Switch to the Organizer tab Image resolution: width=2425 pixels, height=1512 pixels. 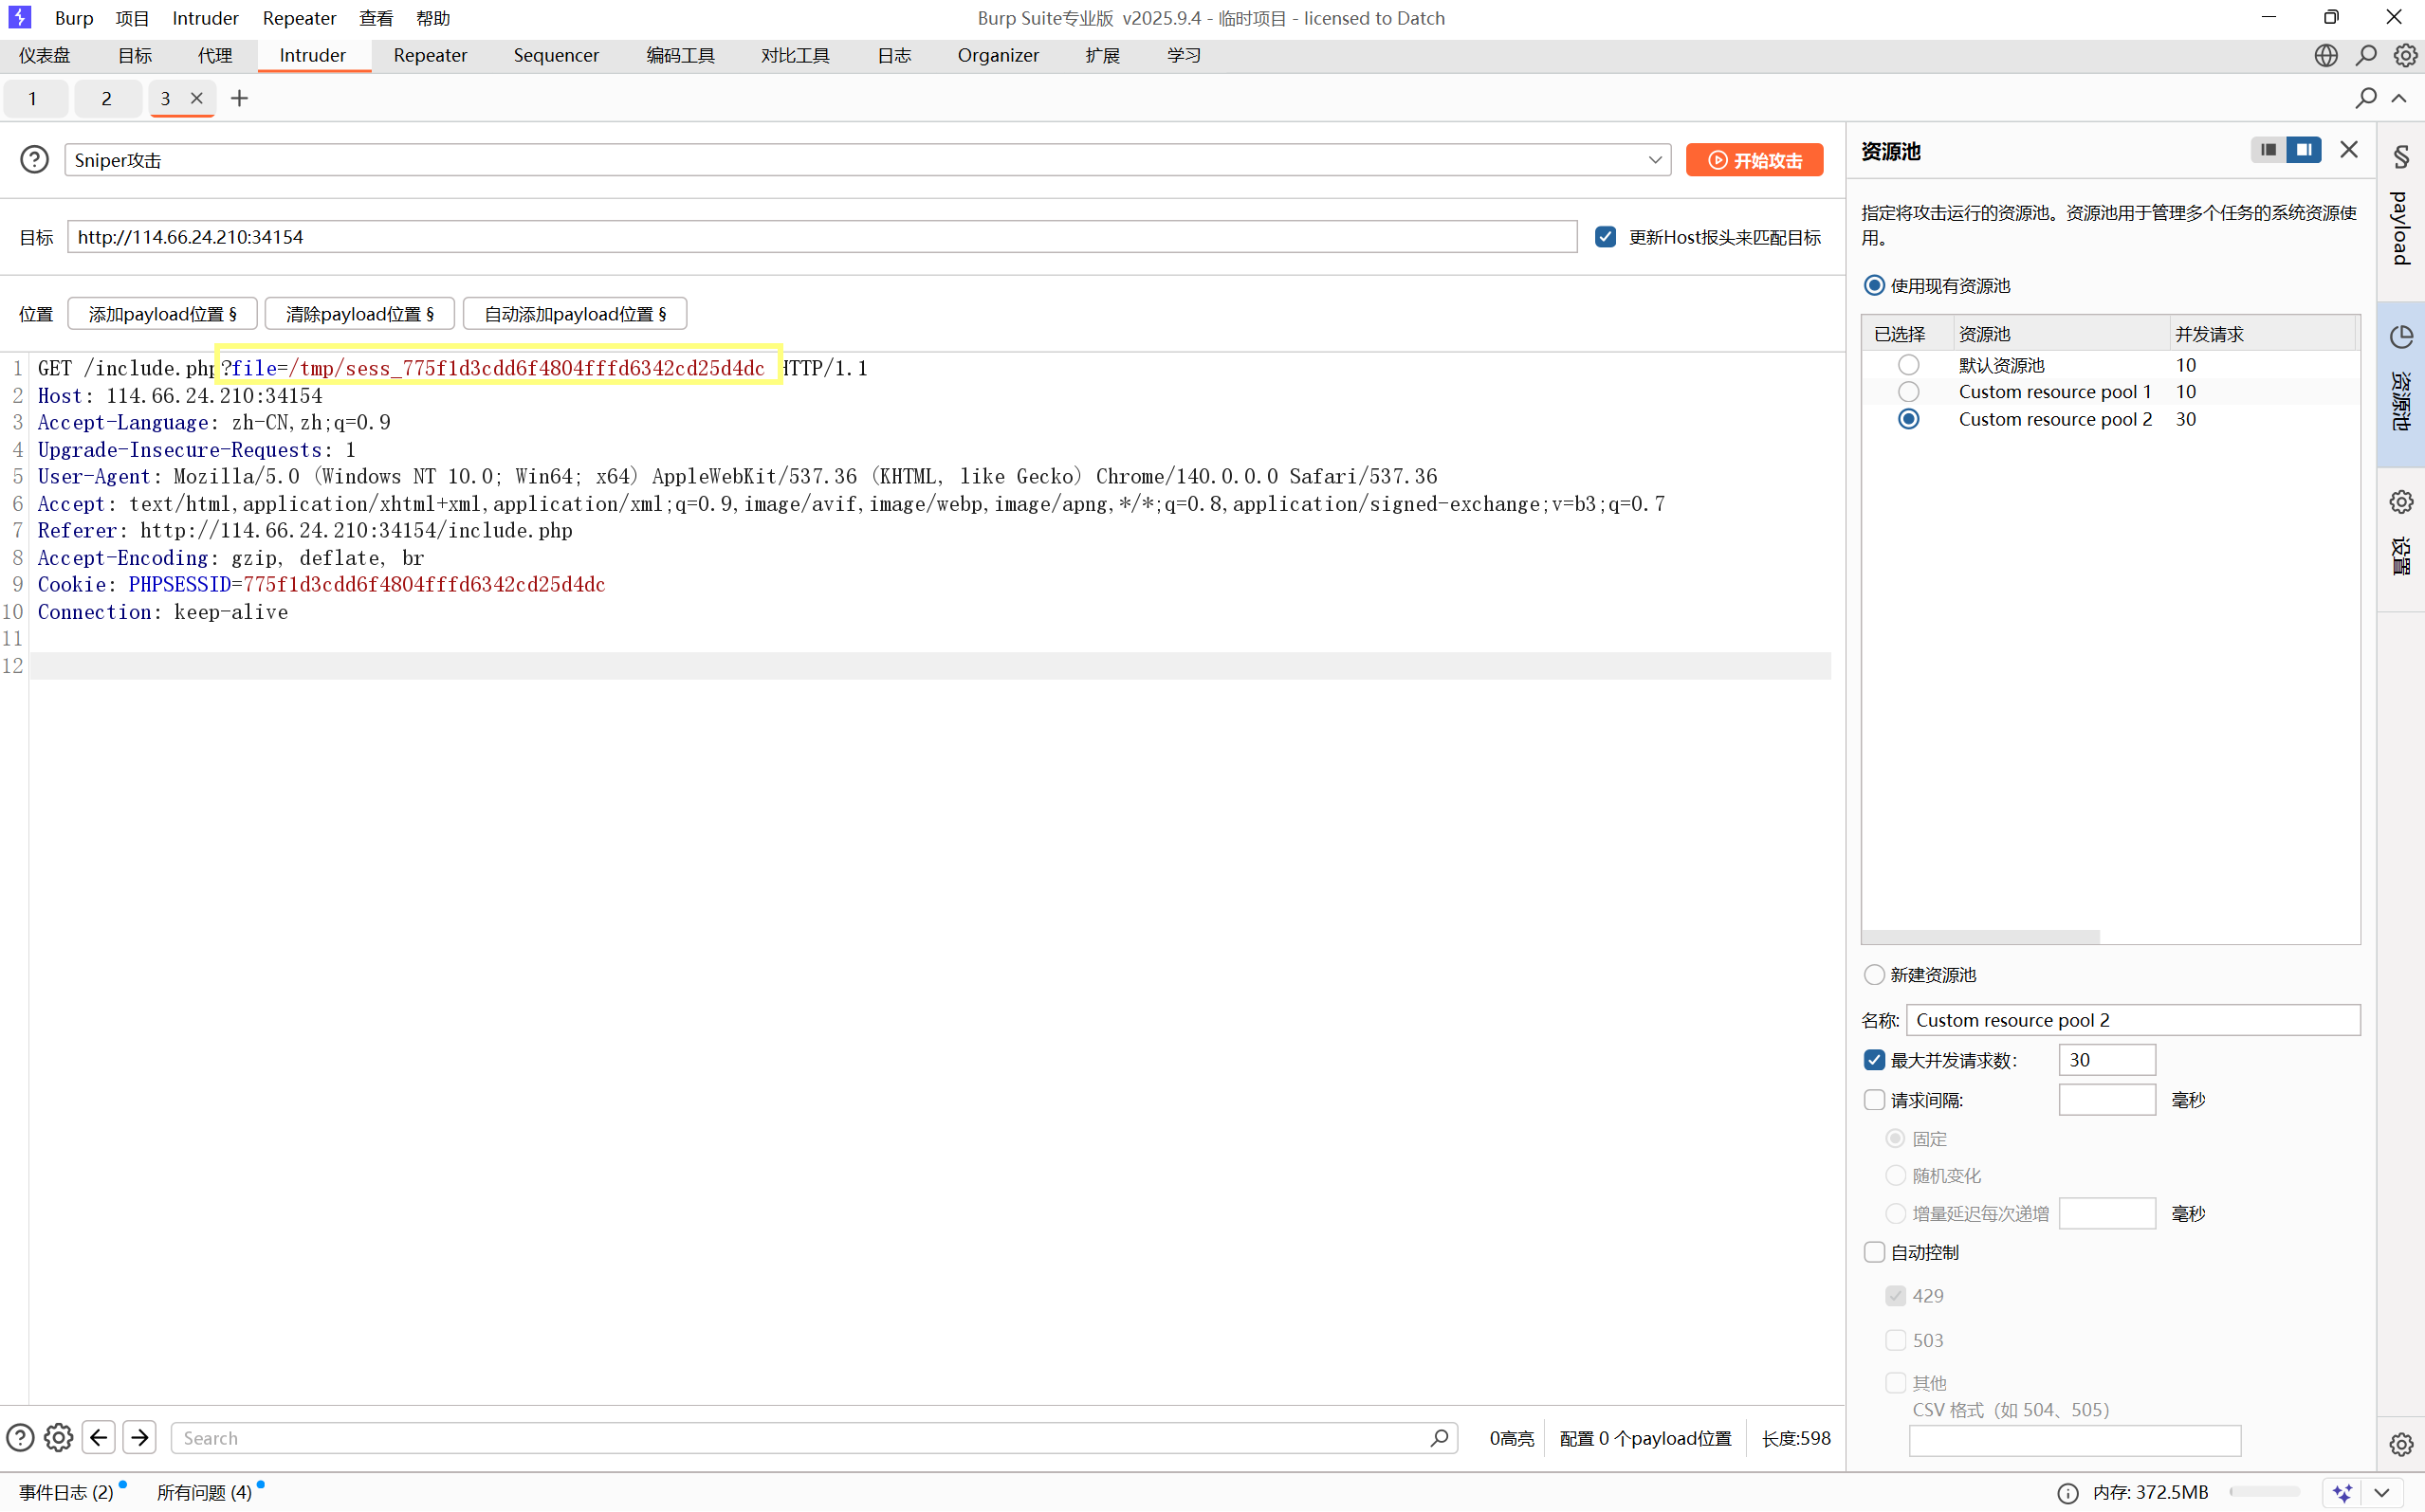(999, 56)
